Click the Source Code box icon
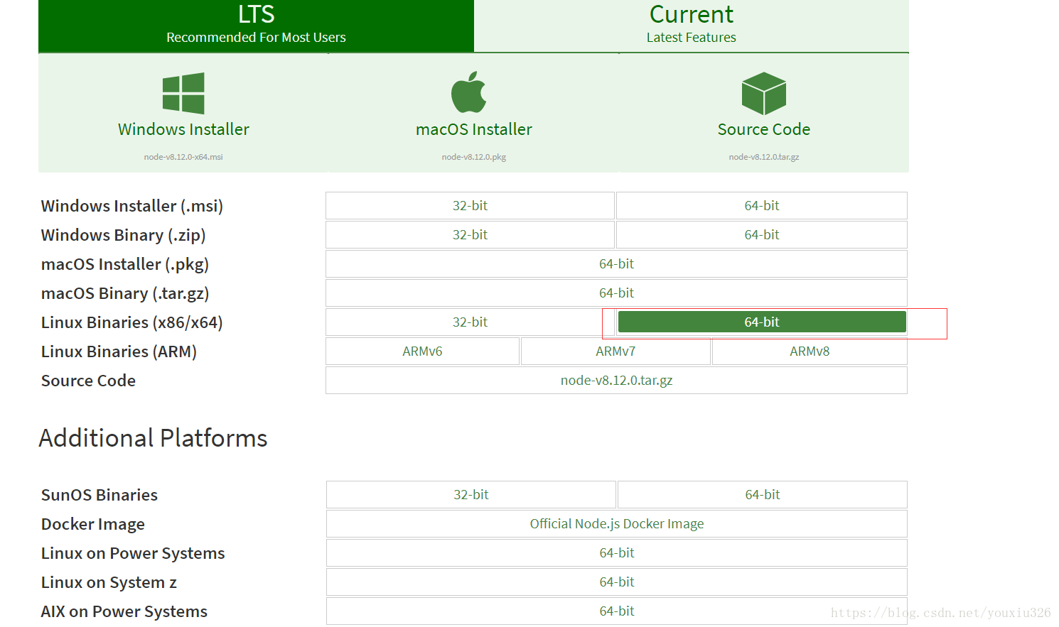 coord(764,93)
